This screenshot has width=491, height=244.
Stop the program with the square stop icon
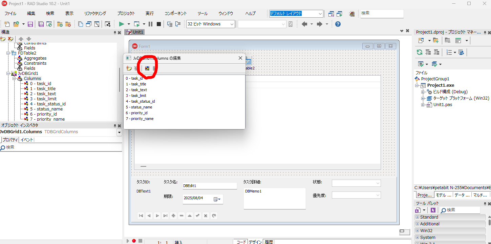[158, 24]
